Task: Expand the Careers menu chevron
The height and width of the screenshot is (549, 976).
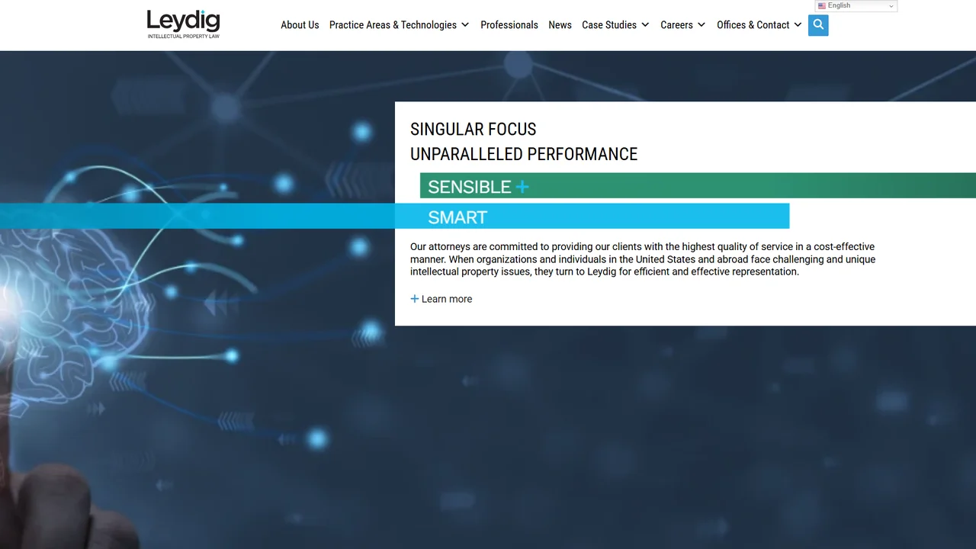Action: tap(701, 25)
